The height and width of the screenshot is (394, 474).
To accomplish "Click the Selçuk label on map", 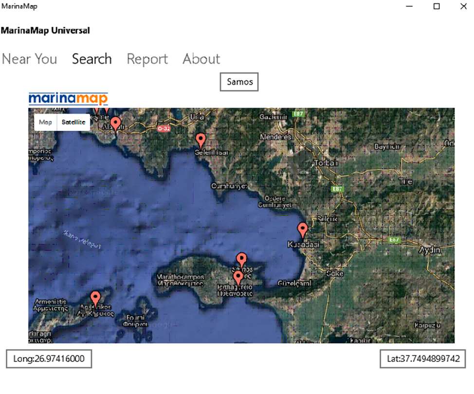I will coord(327,219).
